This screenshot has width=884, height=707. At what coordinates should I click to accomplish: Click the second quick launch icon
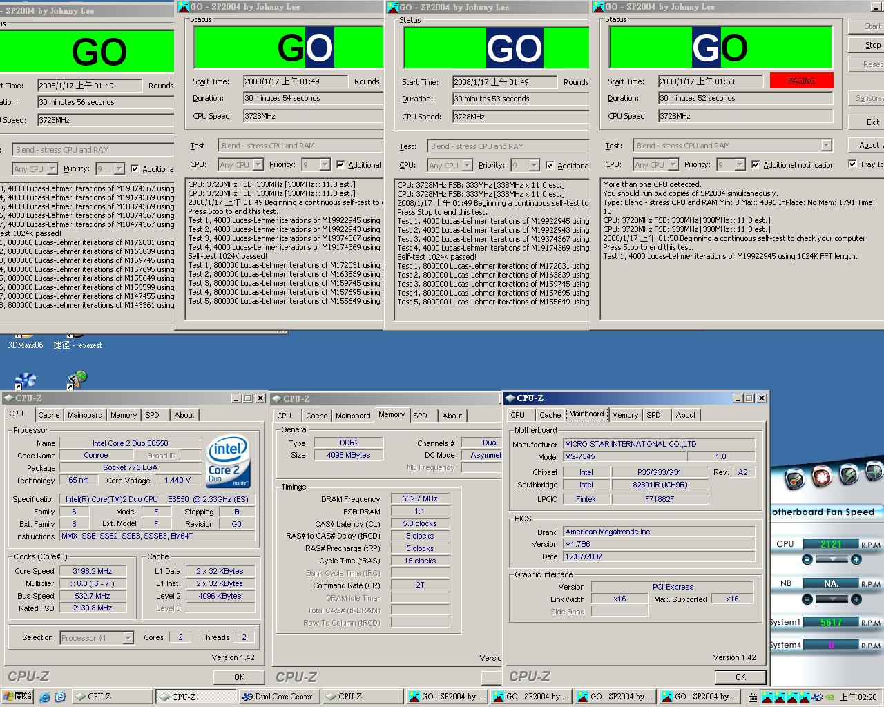(x=60, y=697)
